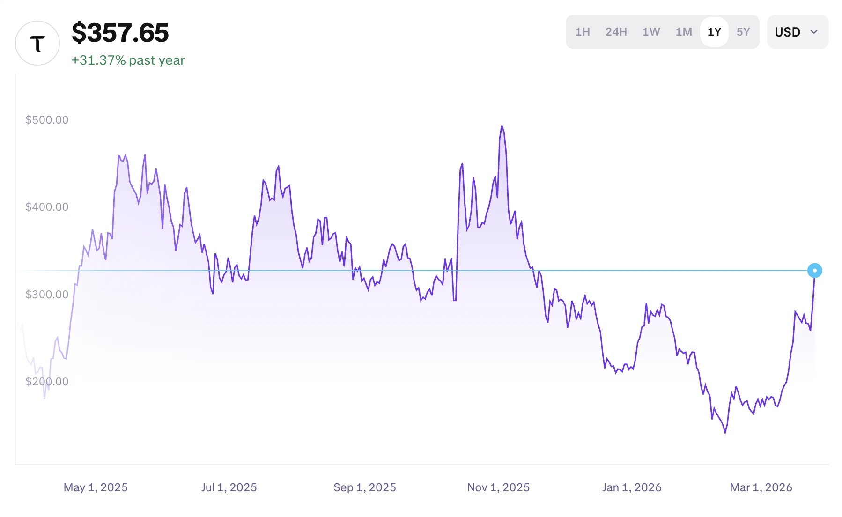This screenshot has width=842, height=517.
Task: Click the blue current-price dot marker
Action: tap(815, 271)
